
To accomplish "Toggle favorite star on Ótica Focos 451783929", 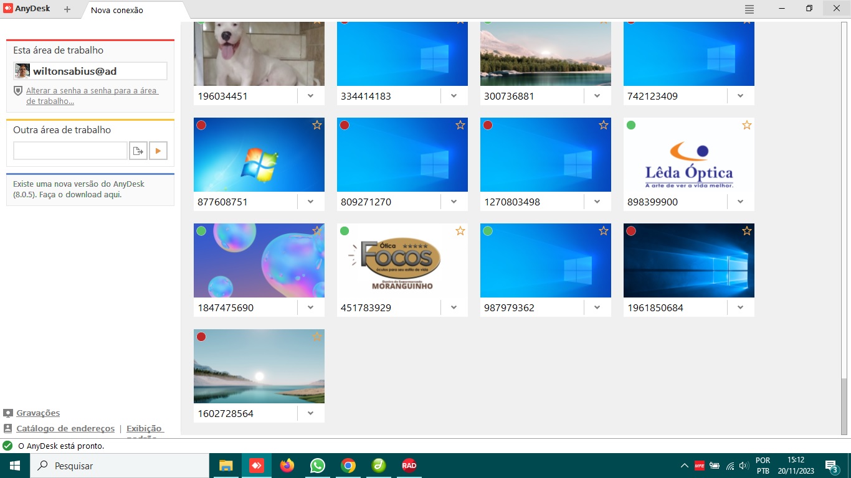I will pos(460,231).
